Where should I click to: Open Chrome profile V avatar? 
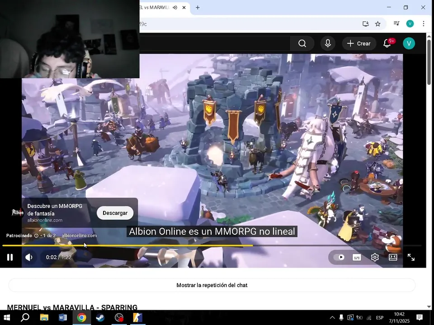[x=410, y=24]
